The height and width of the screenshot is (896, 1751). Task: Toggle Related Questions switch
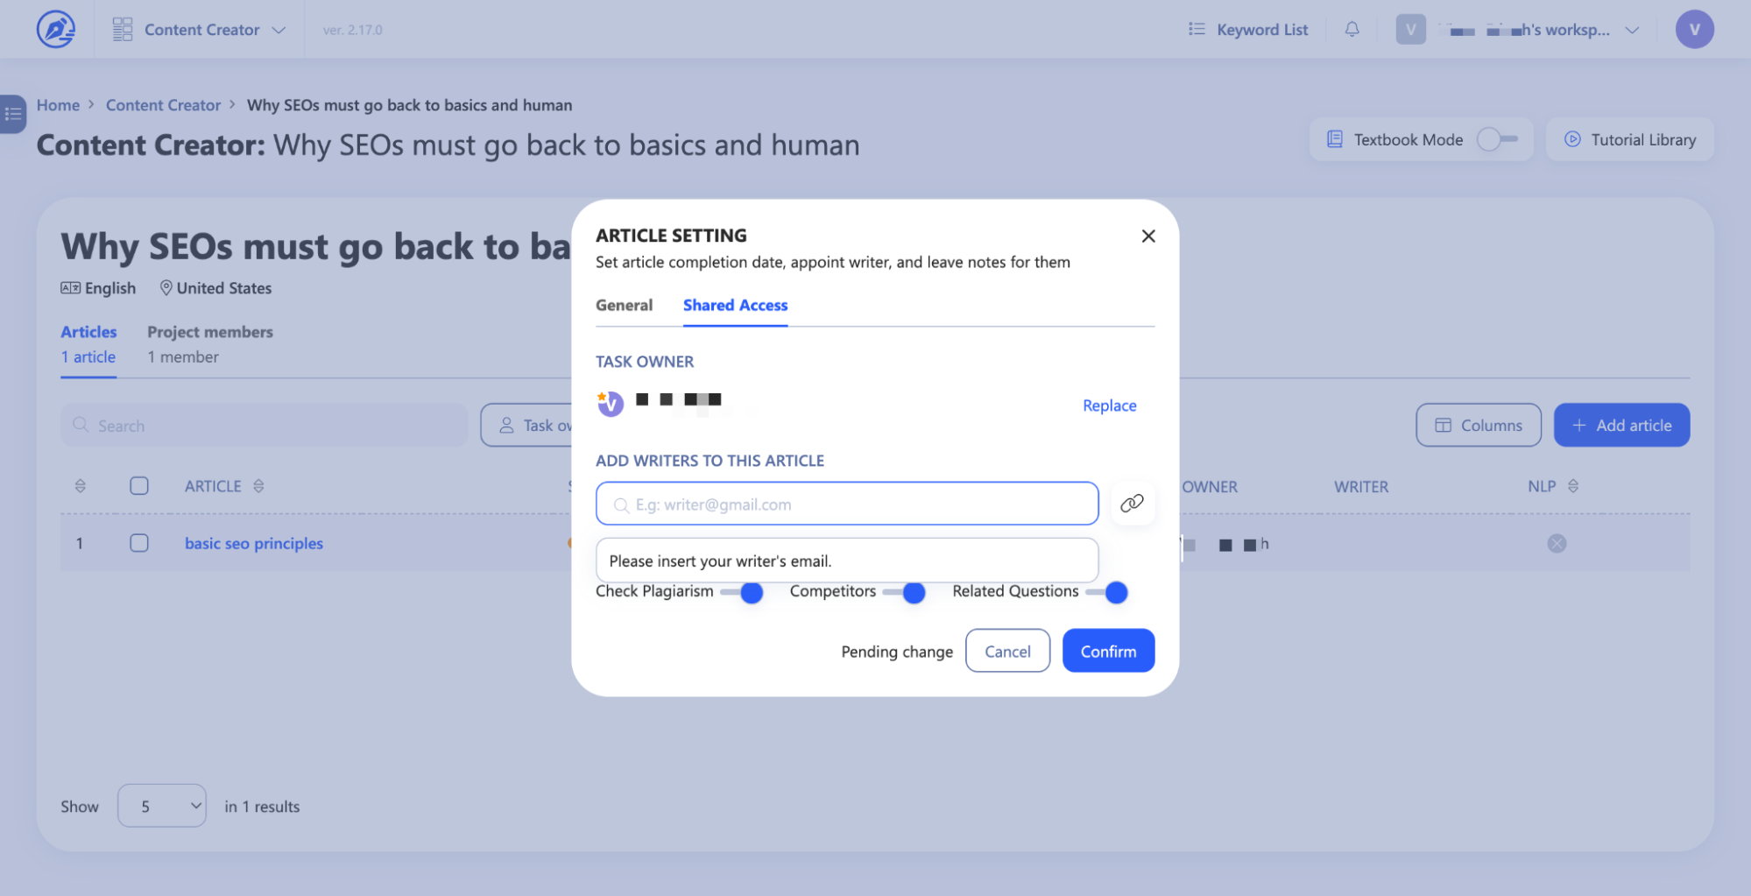click(x=1106, y=592)
